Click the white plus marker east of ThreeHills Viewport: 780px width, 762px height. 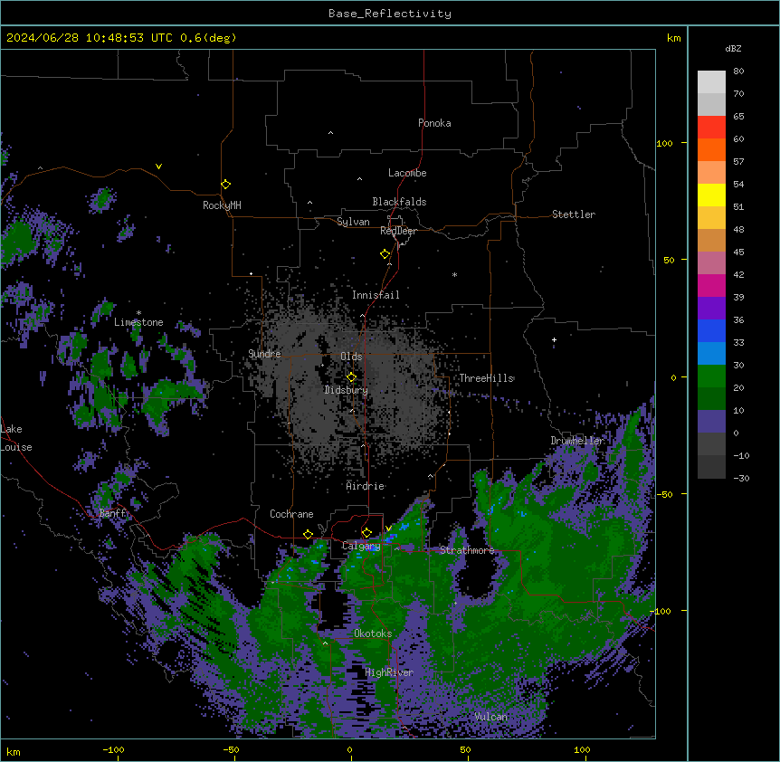554,339
